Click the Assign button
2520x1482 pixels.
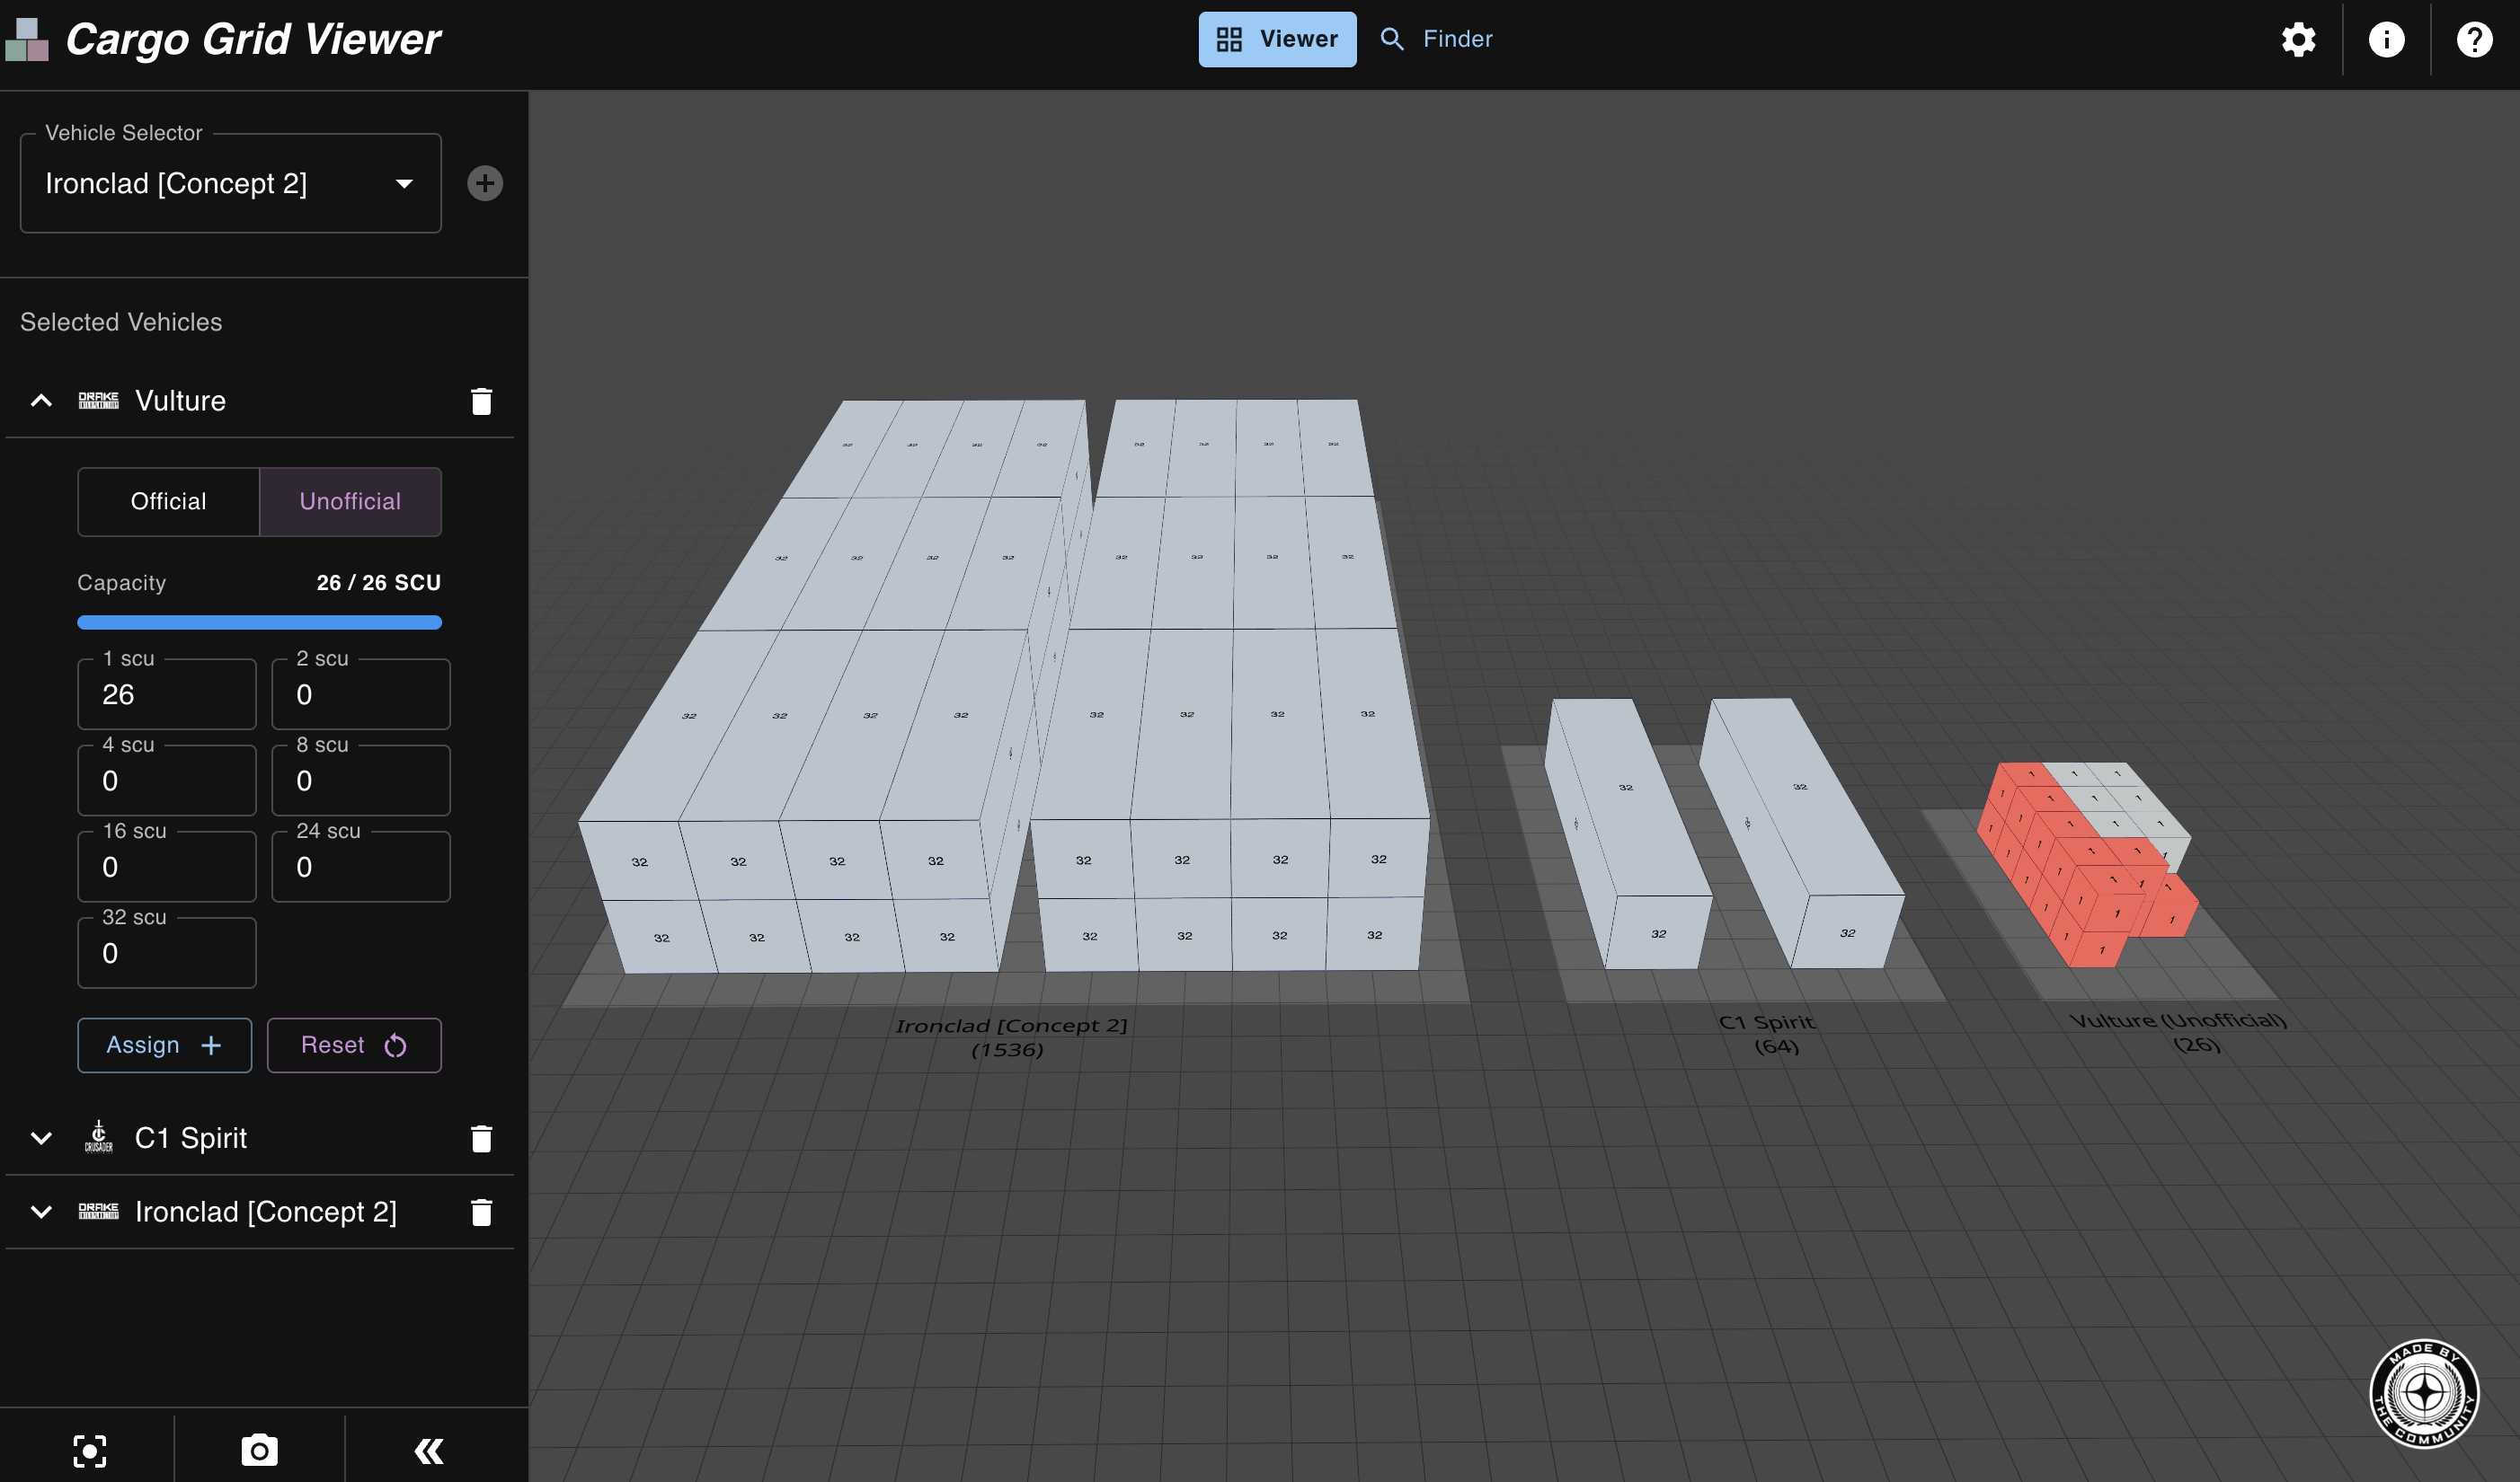164,1045
